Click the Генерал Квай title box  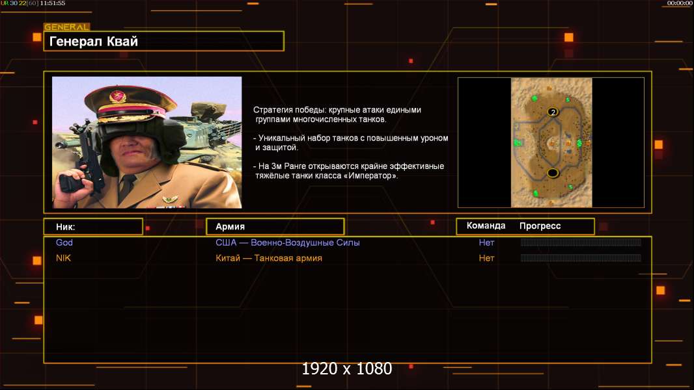(163, 42)
